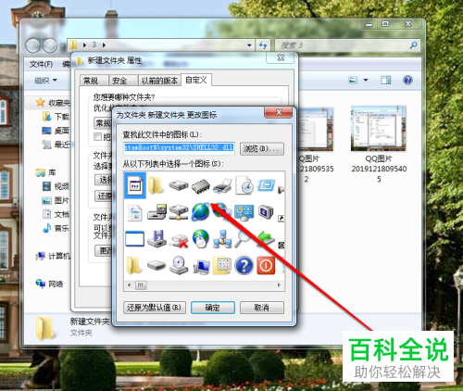
Task: Select the blue question mark help icon
Action: click(x=244, y=266)
